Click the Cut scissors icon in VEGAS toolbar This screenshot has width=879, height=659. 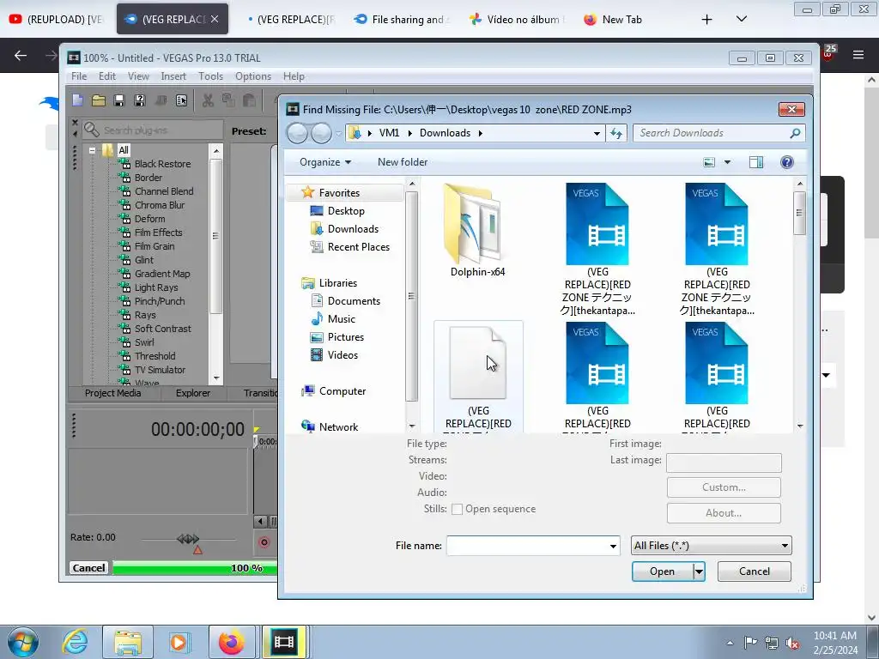208,100
